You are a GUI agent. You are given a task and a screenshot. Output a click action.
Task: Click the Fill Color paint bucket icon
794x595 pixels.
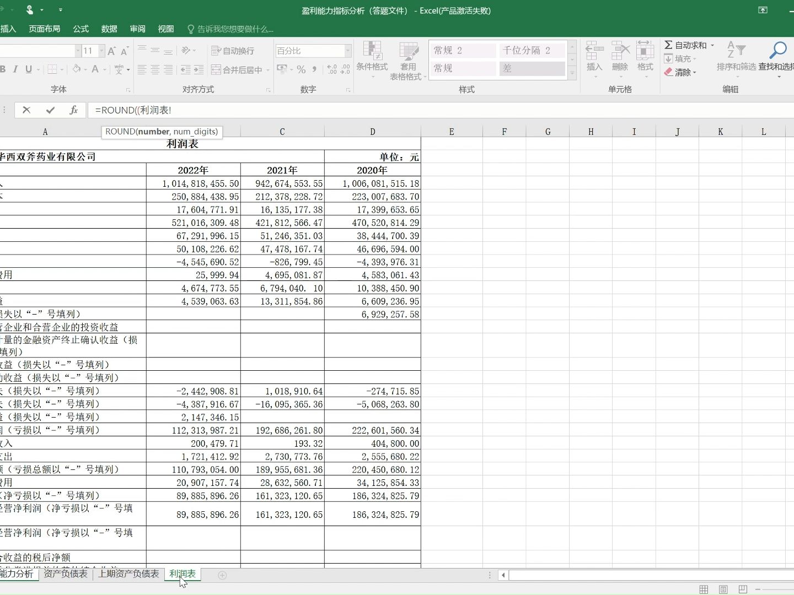tap(77, 69)
